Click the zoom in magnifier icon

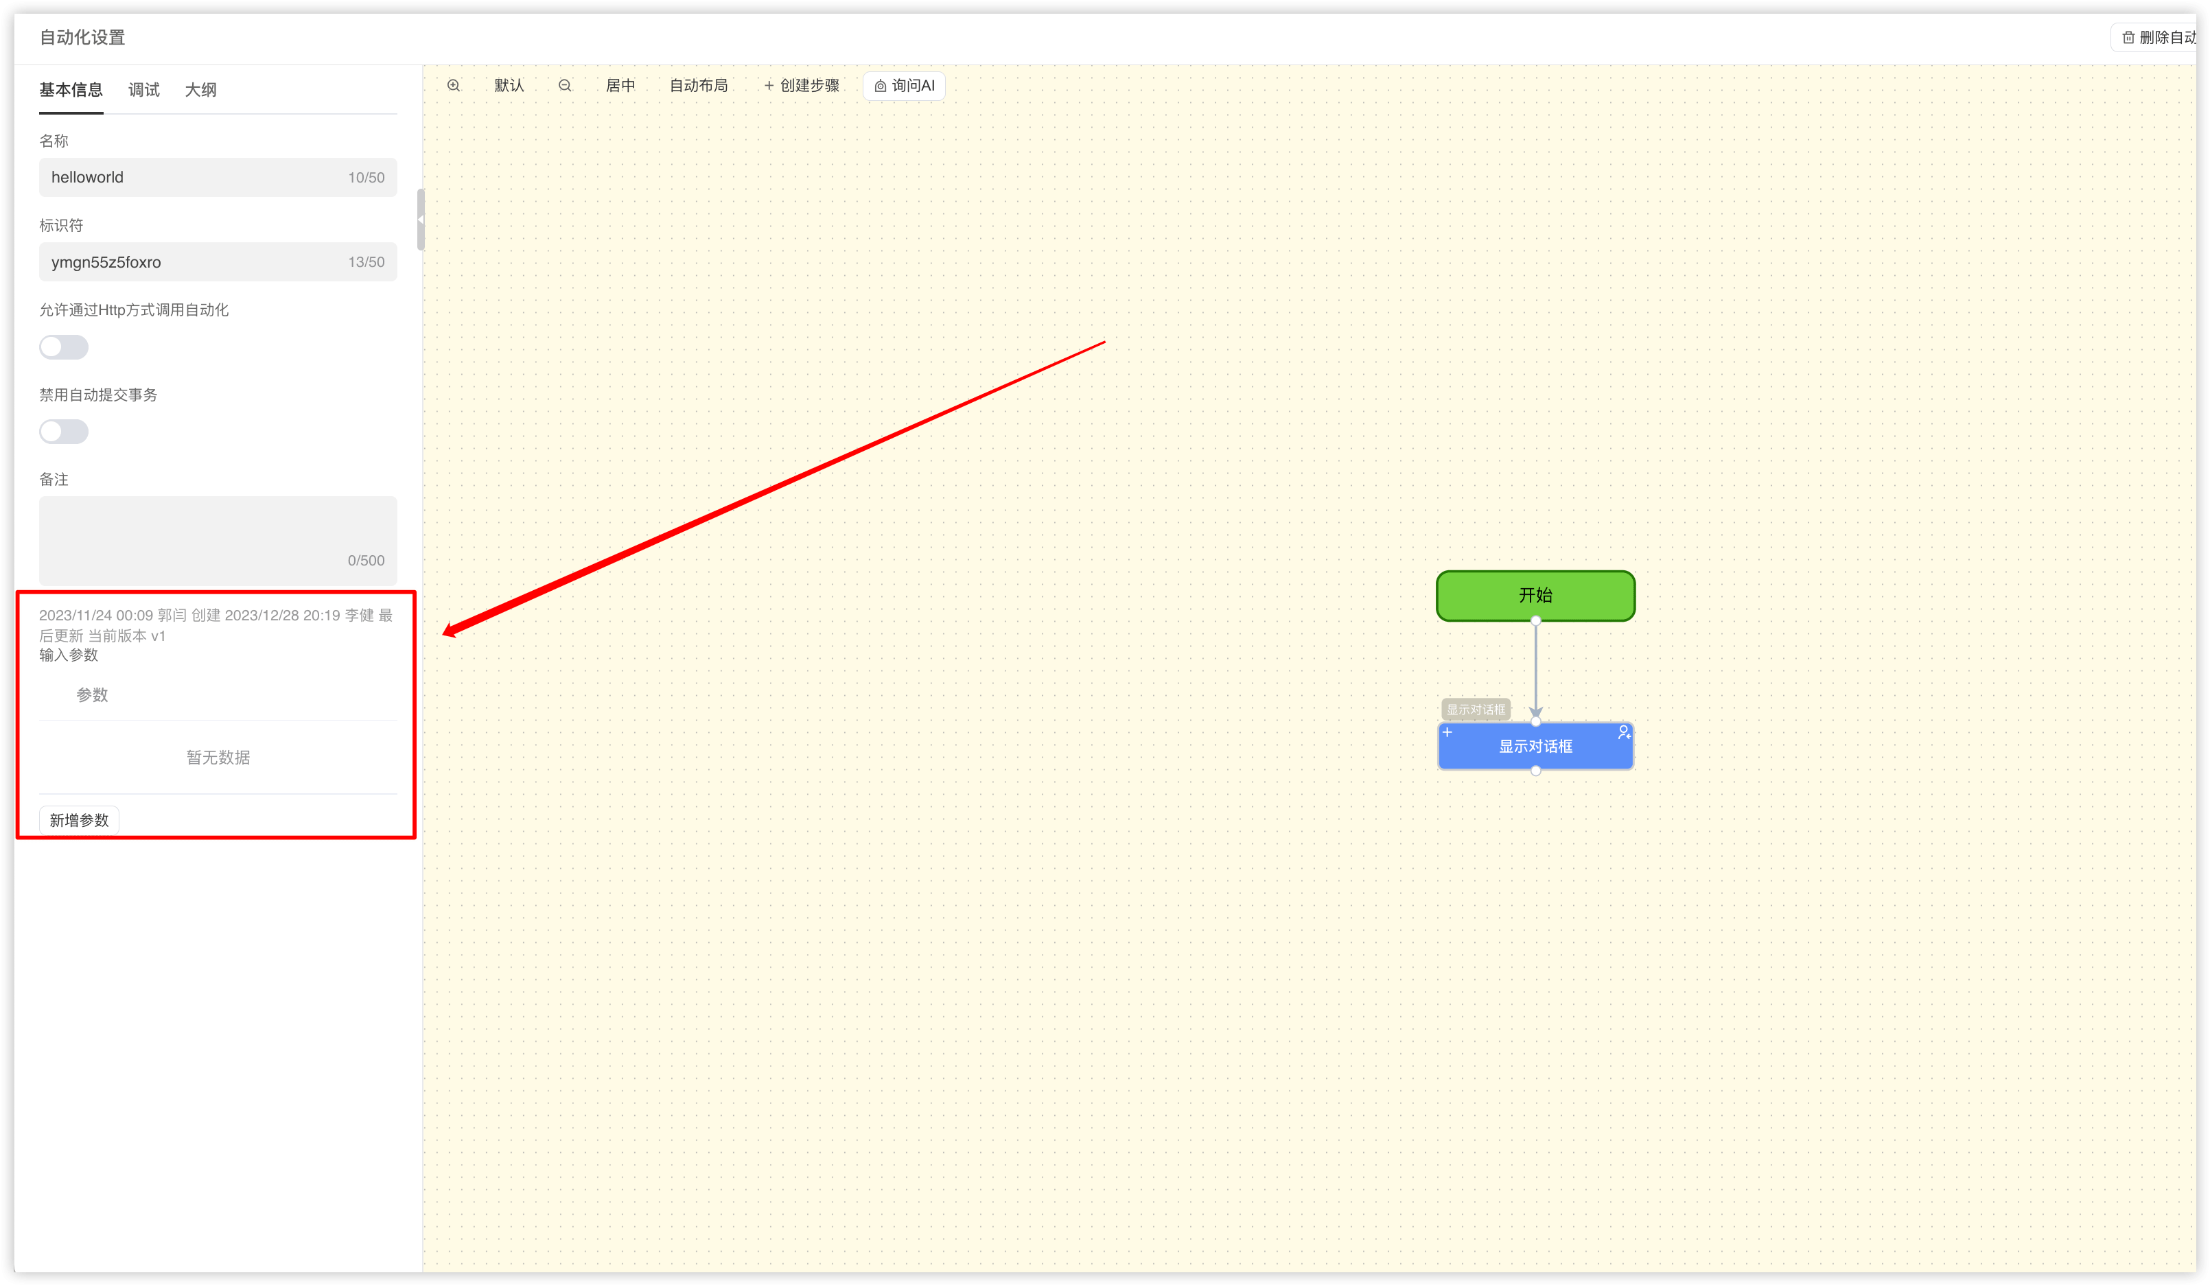click(454, 86)
